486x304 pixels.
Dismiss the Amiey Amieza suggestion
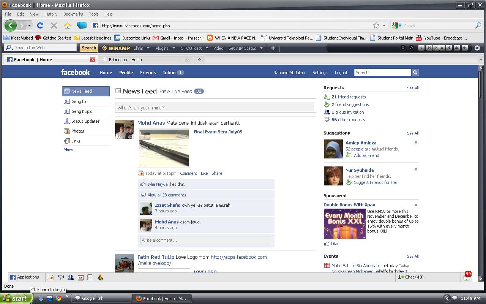(x=416, y=142)
